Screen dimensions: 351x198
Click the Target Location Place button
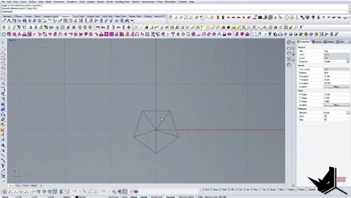[x=336, y=105]
